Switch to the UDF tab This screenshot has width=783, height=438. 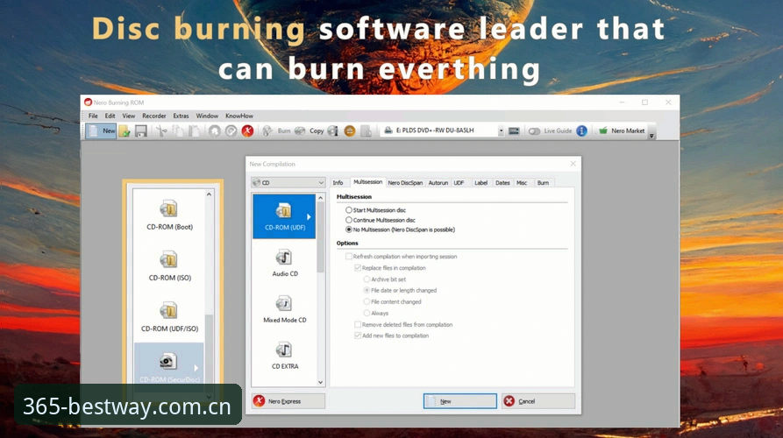pos(459,183)
